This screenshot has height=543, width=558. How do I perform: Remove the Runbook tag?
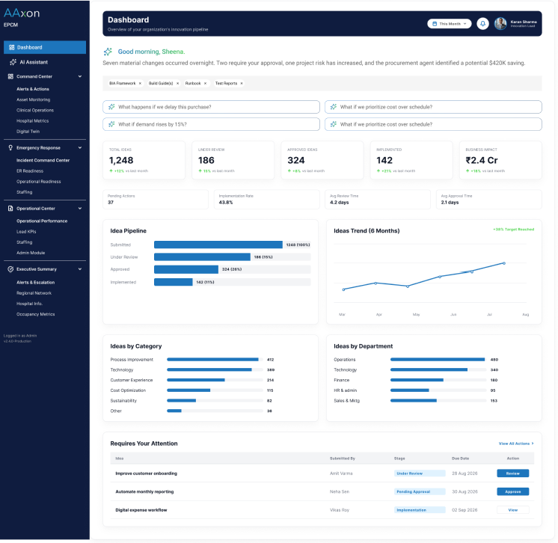click(x=206, y=83)
